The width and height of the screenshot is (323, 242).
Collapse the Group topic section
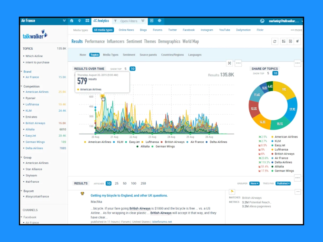pyautogui.click(x=21, y=157)
